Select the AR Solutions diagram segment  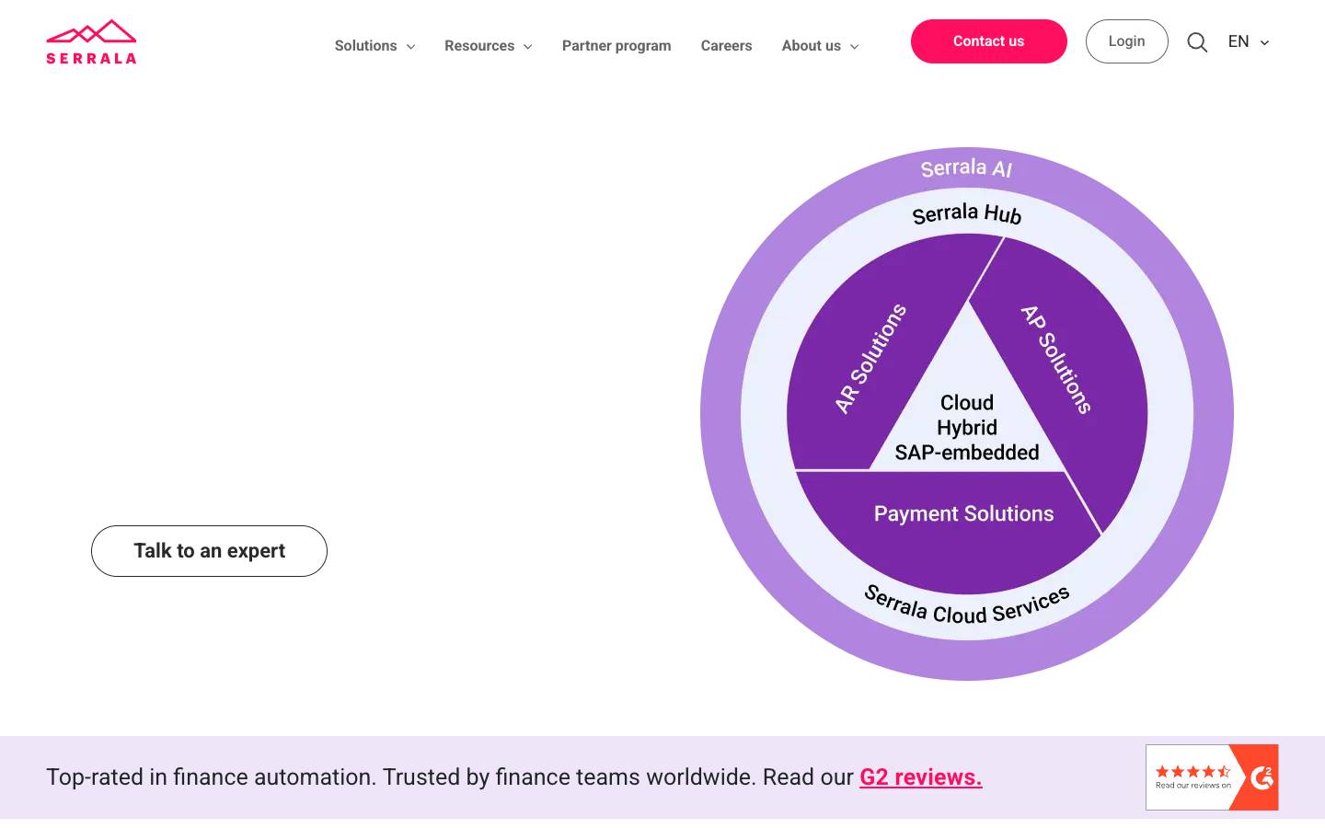tap(870, 359)
